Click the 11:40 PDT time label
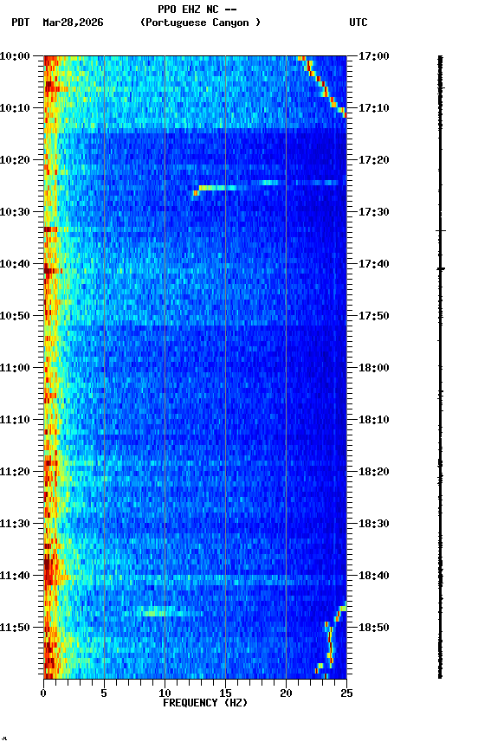 pyautogui.click(x=15, y=576)
